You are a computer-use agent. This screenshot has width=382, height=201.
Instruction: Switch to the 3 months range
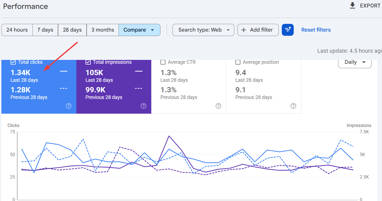pos(103,30)
